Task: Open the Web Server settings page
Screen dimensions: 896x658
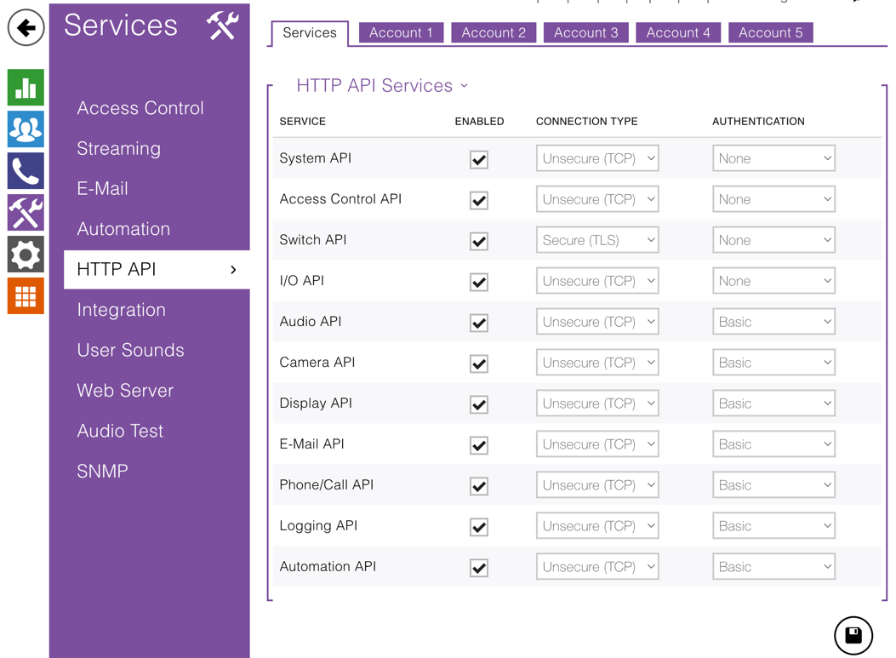Action: 125,391
